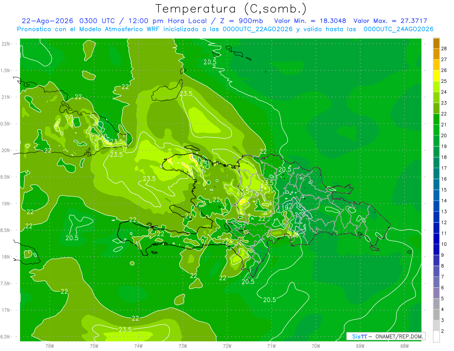The width and height of the screenshot is (454, 351).
Task: Click the '70W' longitude axis label
Action: tap(316, 346)
